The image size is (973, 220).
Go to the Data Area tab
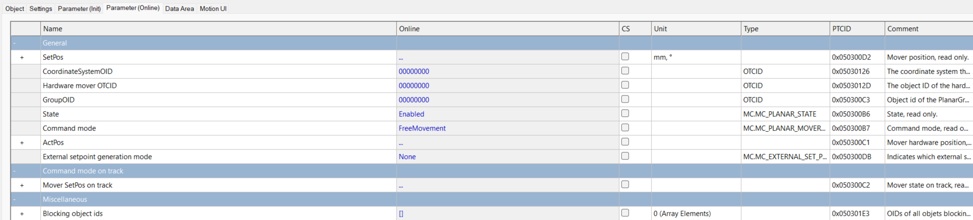click(179, 9)
